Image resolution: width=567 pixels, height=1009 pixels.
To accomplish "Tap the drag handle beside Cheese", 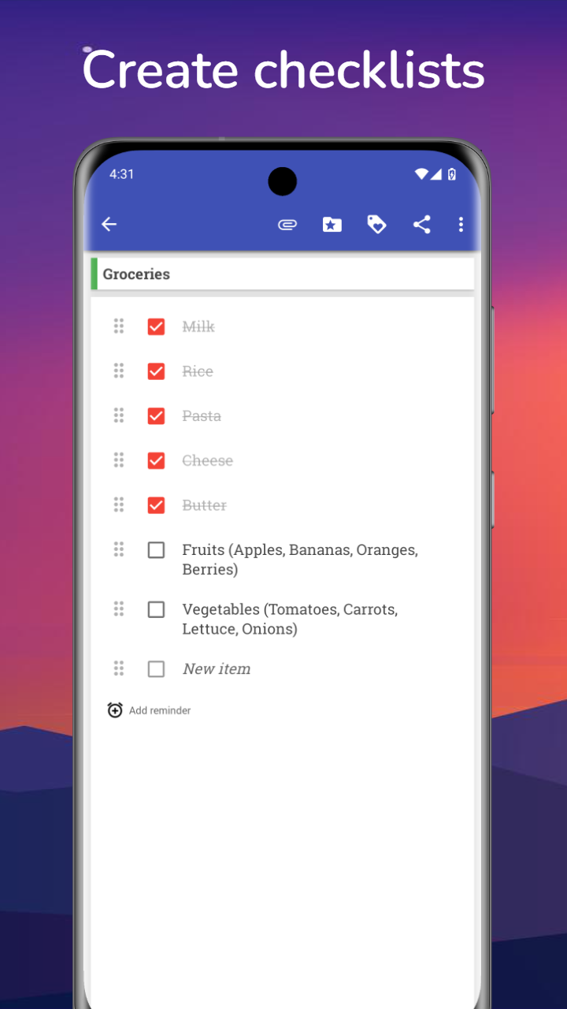I will 119,460.
